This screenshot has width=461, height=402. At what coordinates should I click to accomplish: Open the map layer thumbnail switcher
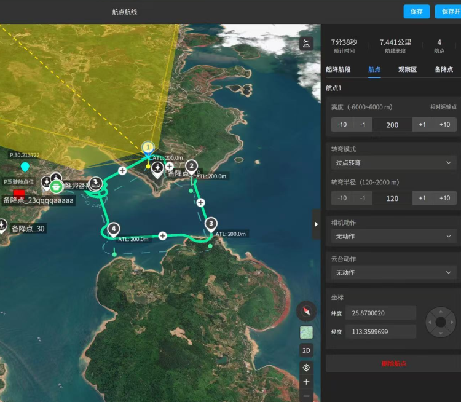click(306, 333)
